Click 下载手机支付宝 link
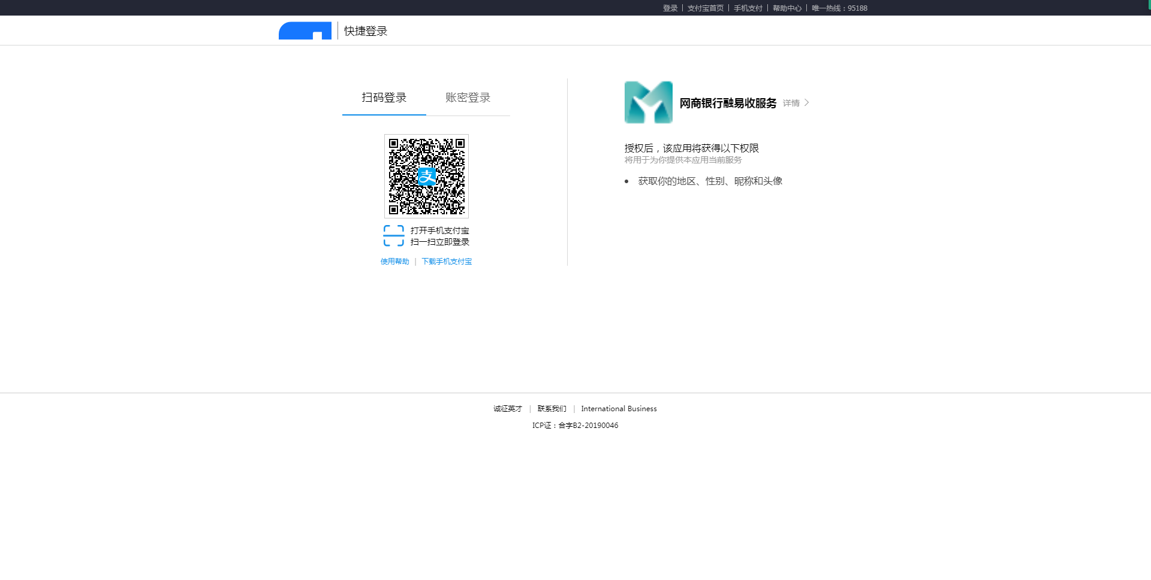 click(447, 262)
